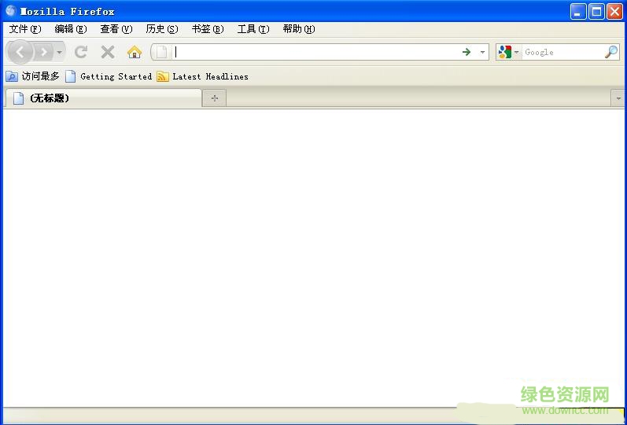
Task: Open the Getting Started bookmark
Action: [x=109, y=76]
